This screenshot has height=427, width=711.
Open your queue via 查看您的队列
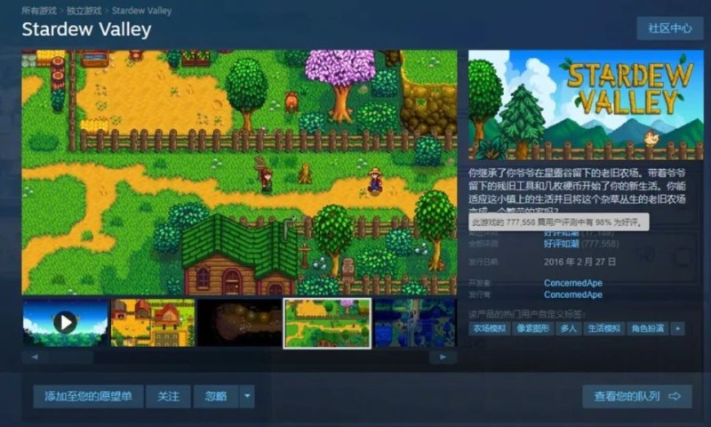pyautogui.click(x=636, y=396)
